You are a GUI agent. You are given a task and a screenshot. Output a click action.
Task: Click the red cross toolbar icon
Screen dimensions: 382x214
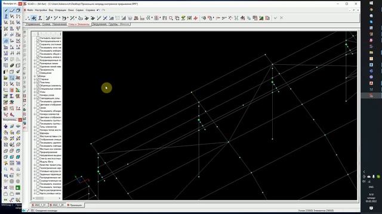tap(196, 18)
